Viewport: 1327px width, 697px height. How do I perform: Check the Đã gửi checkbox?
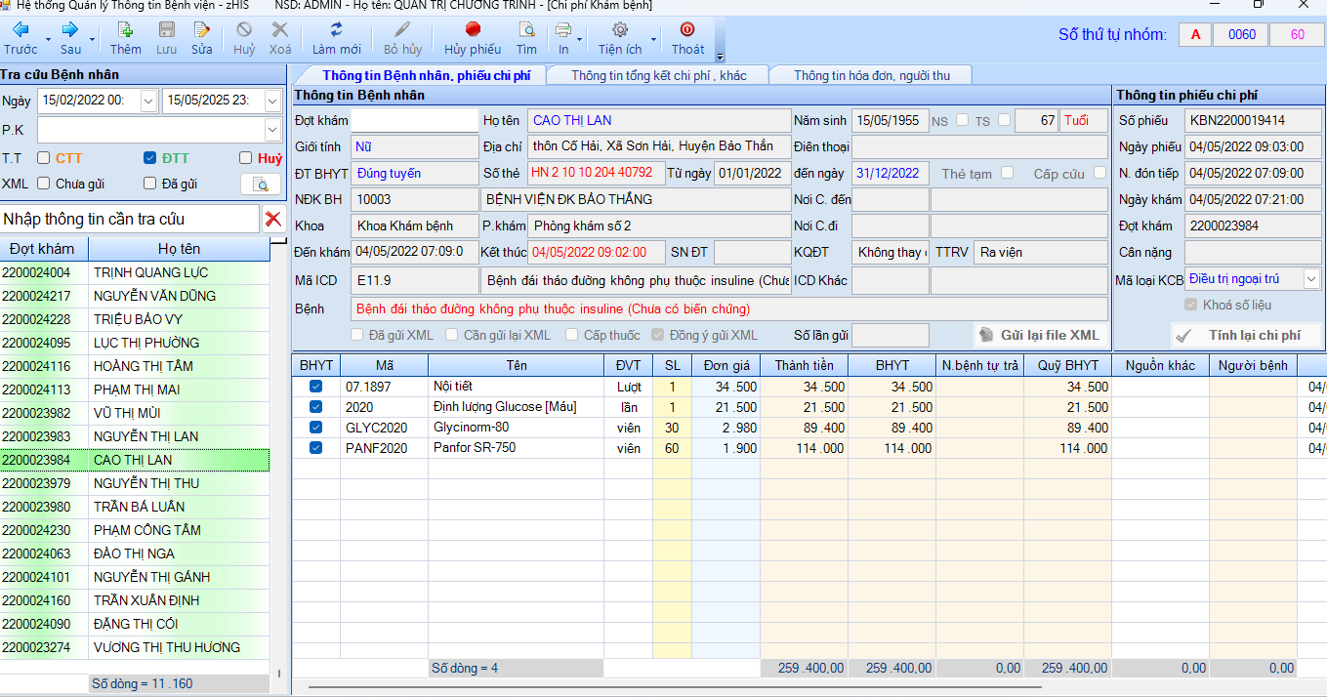tap(150, 184)
